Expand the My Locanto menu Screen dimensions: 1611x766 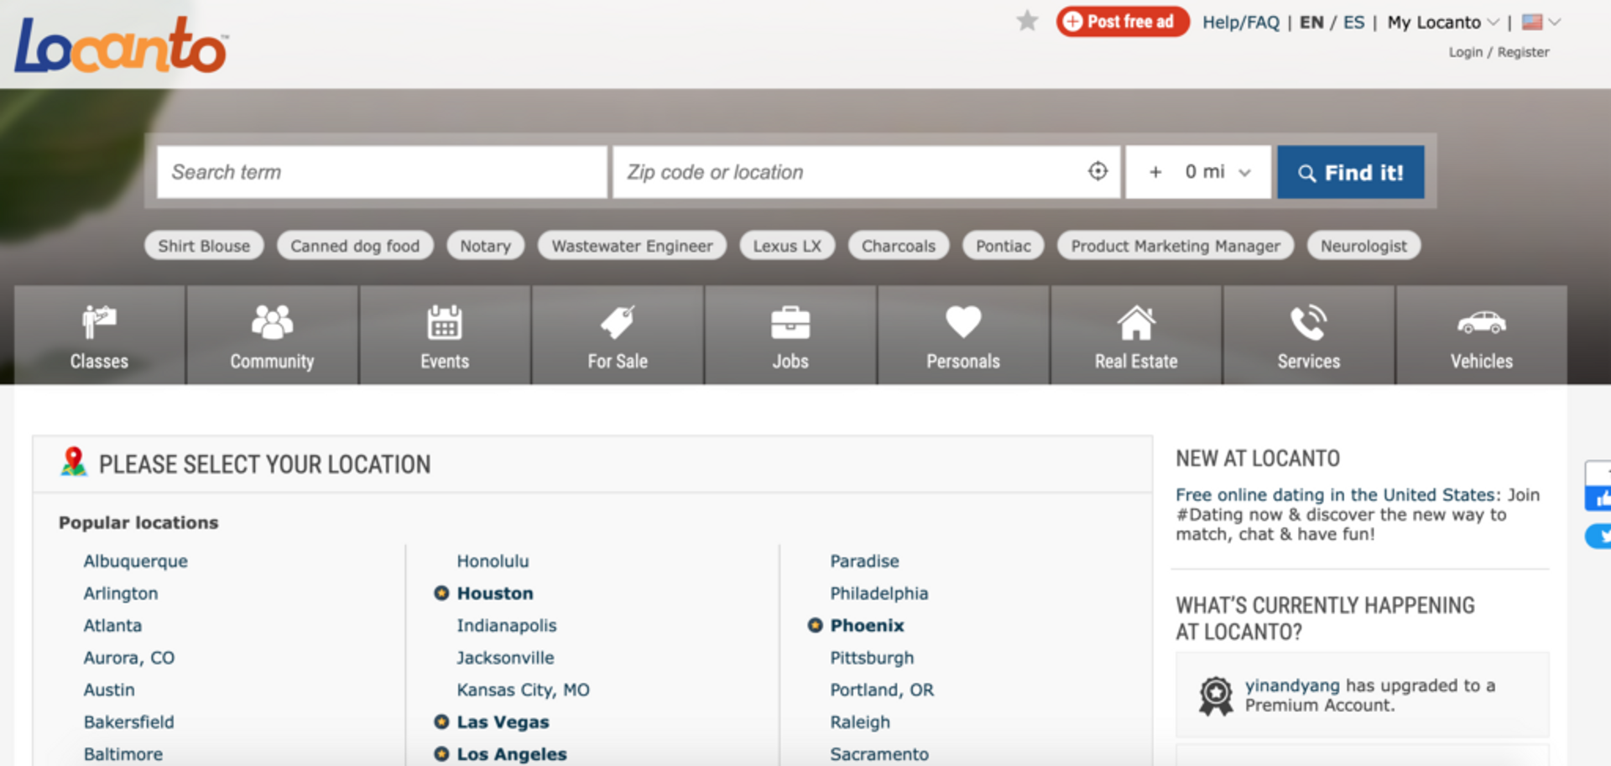click(1442, 23)
